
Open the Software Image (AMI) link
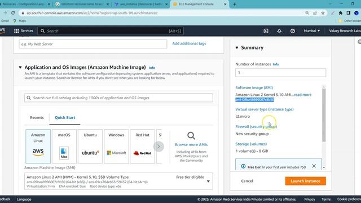click(254, 87)
